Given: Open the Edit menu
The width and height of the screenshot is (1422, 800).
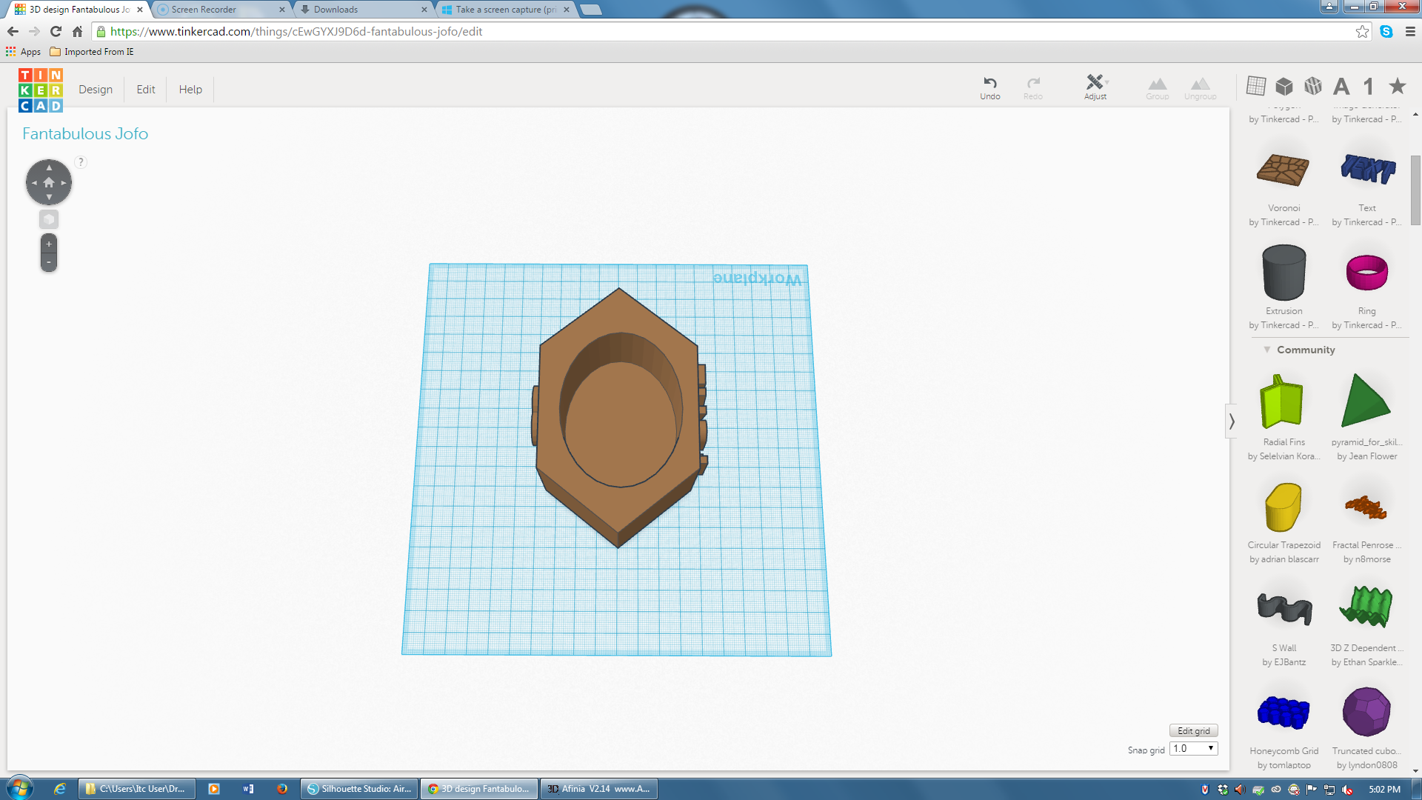Looking at the screenshot, I should (x=146, y=90).
